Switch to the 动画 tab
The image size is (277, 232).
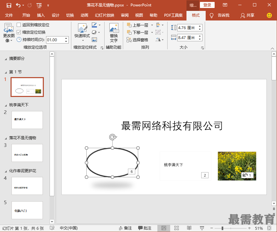[84, 15]
